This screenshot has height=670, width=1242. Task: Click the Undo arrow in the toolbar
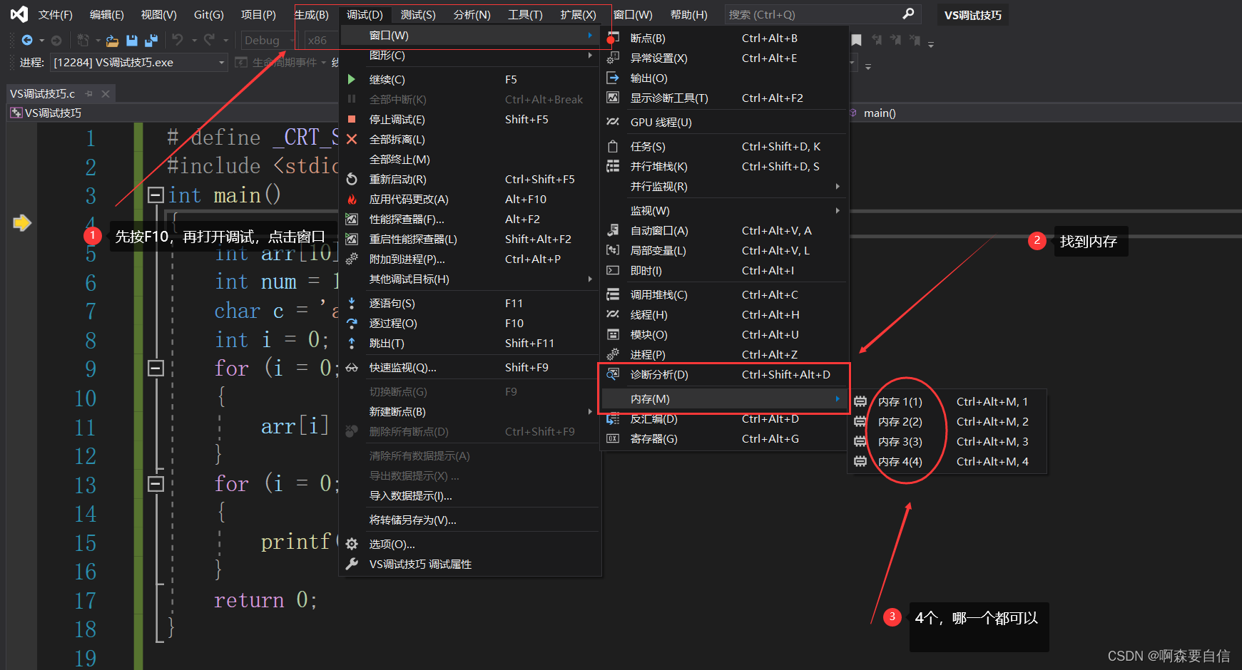pos(178,40)
